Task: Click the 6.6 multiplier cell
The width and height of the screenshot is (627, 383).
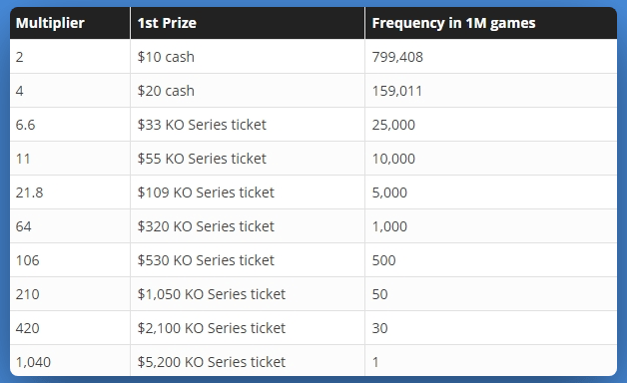Action: (x=70, y=125)
